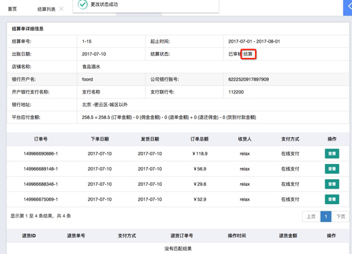Select order number 149966689148-1
The image size is (352, 254).
(x=41, y=169)
